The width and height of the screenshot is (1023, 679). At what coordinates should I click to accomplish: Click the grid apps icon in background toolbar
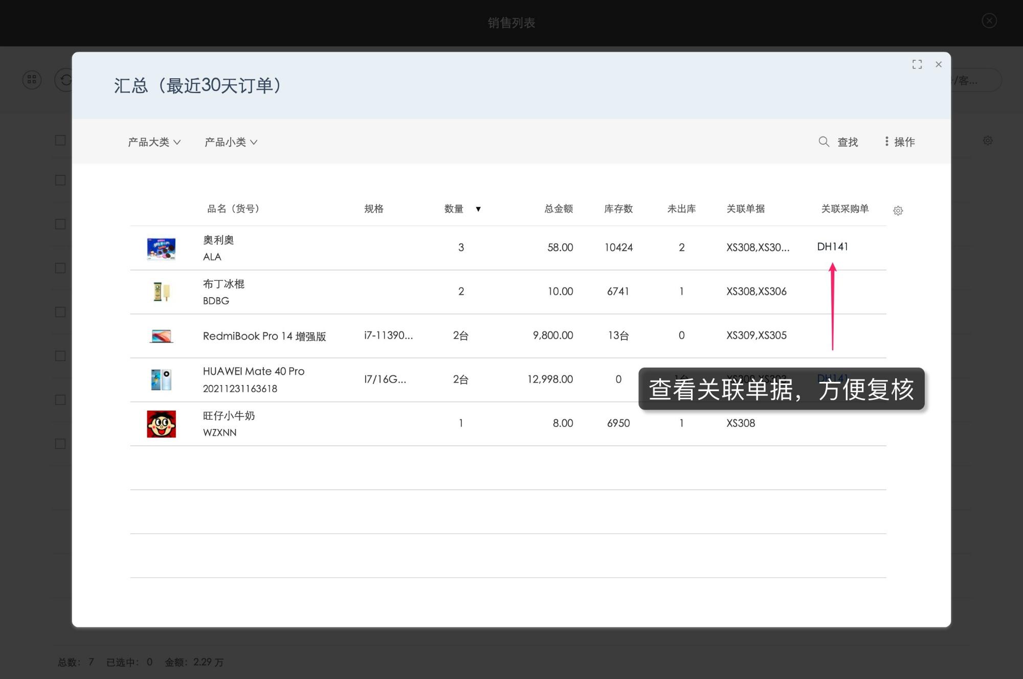click(32, 80)
